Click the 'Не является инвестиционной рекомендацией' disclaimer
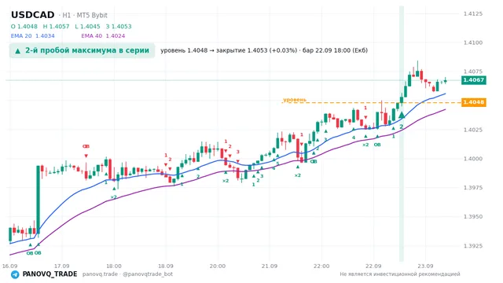 [400, 274]
